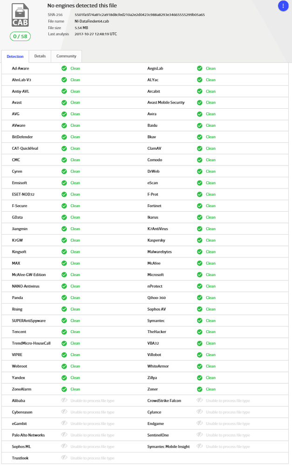Switch to the Details tab
292x466 pixels.
click(40, 56)
